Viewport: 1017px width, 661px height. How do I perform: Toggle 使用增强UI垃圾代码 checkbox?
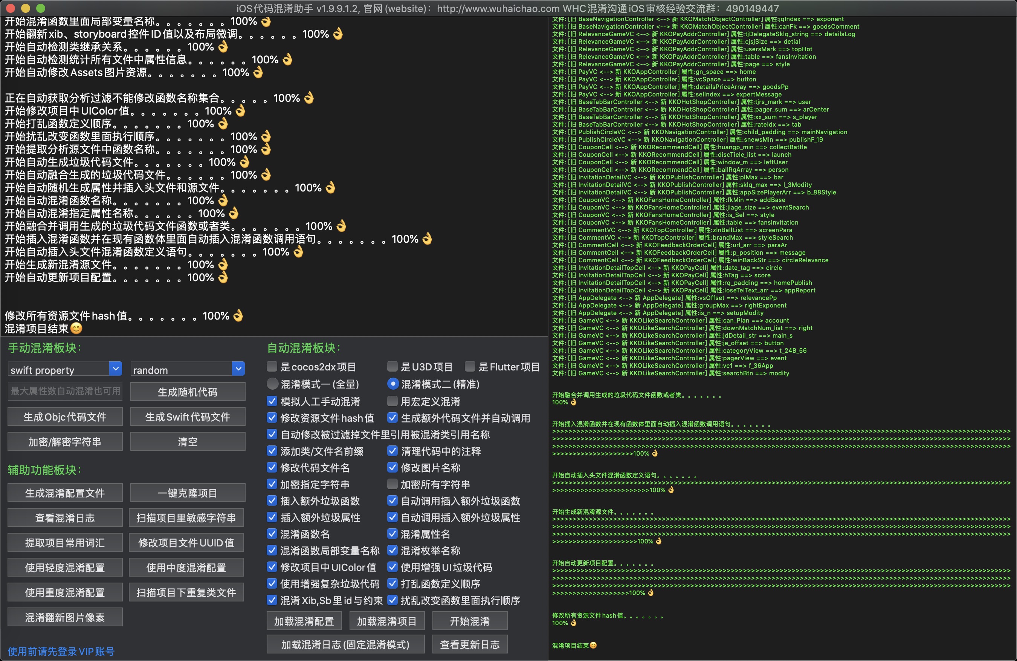pos(392,567)
